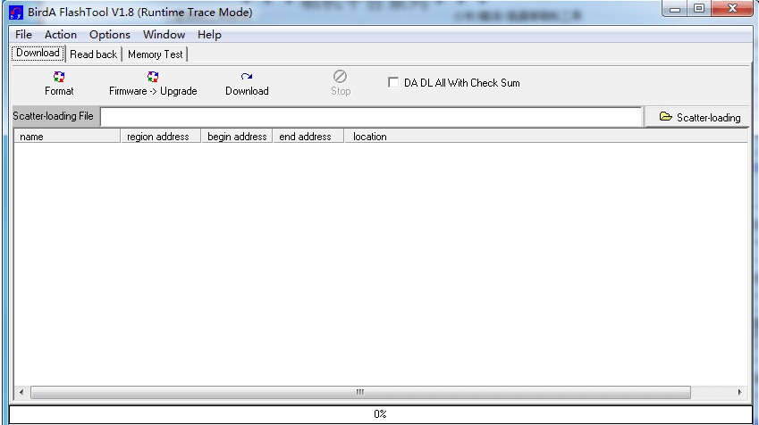Minimize the BirdA FlashTool window
This screenshot has height=425, width=759.
(x=675, y=9)
